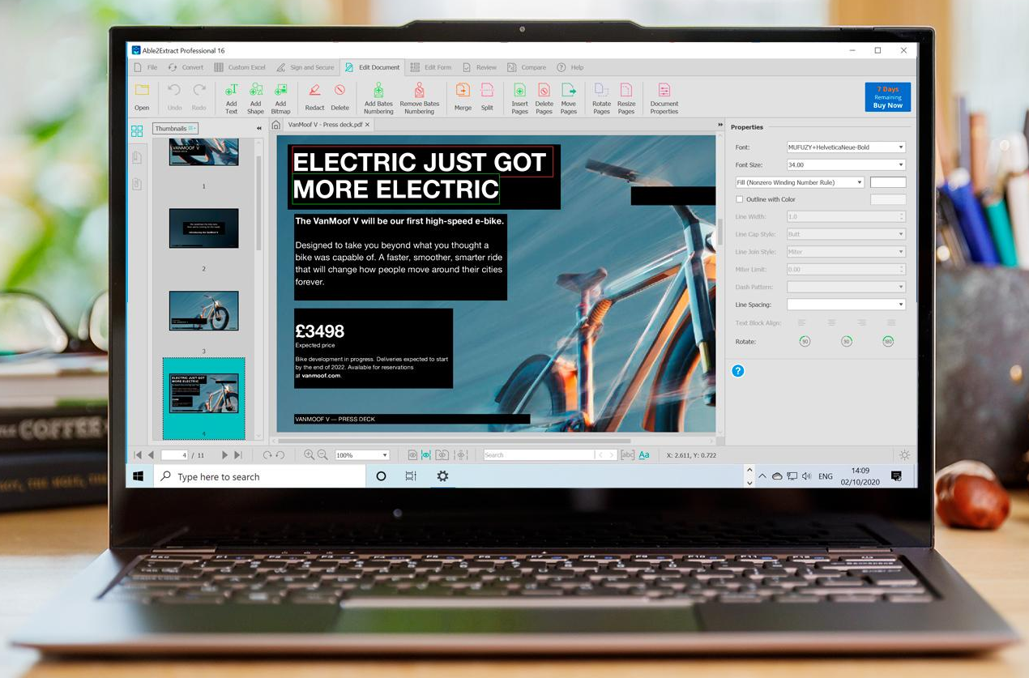1029x678 pixels.
Task: Toggle whole word abc search option
Action: tap(627, 455)
